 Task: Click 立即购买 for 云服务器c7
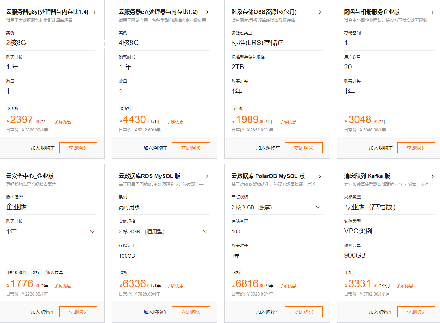coord(191,148)
